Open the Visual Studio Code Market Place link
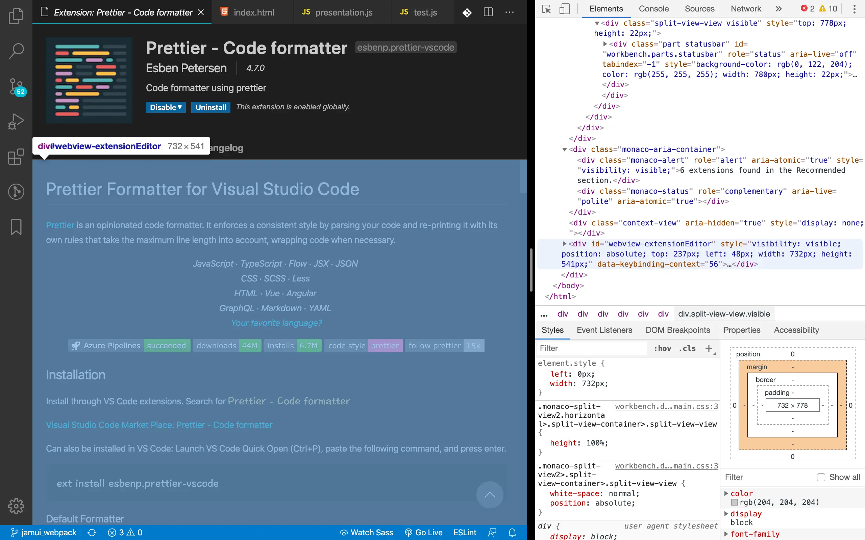This screenshot has width=865, height=540. point(159,425)
